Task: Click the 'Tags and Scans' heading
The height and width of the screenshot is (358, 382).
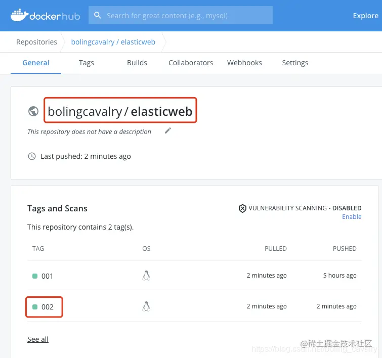Action: click(x=57, y=208)
